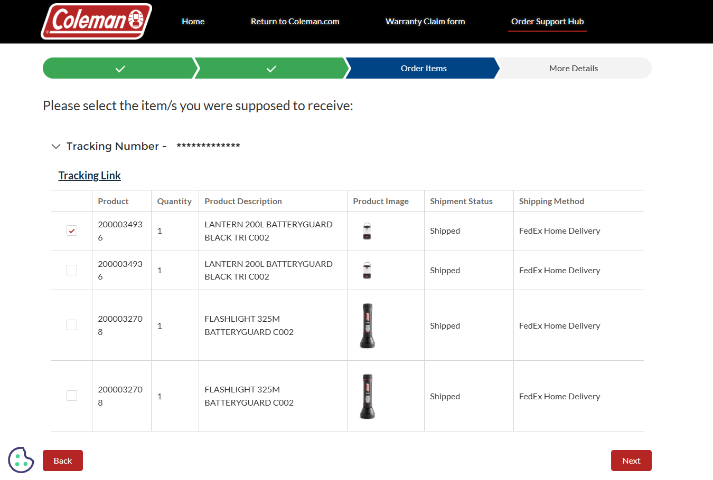713x480 pixels.
Task: Check the second Lantern 200L row checkbox
Action: point(72,270)
